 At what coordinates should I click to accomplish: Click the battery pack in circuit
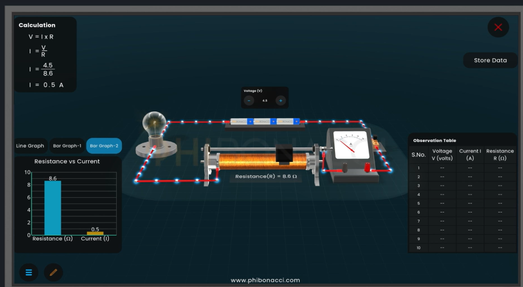pyautogui.click(x=265, y=121)
